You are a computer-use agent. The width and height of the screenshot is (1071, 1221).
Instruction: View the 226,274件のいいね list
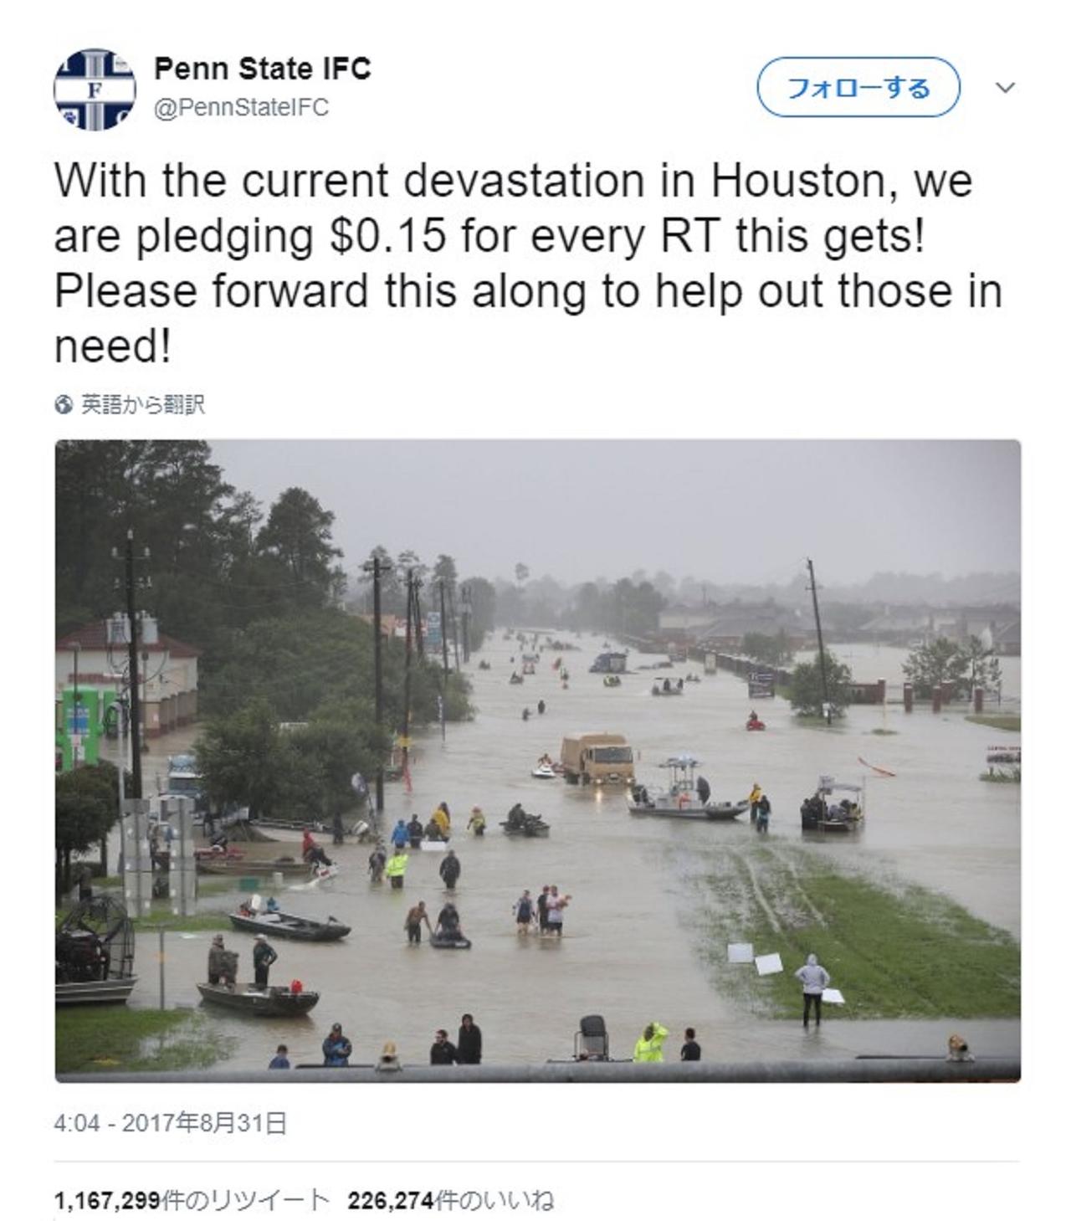pos(451,1201)
